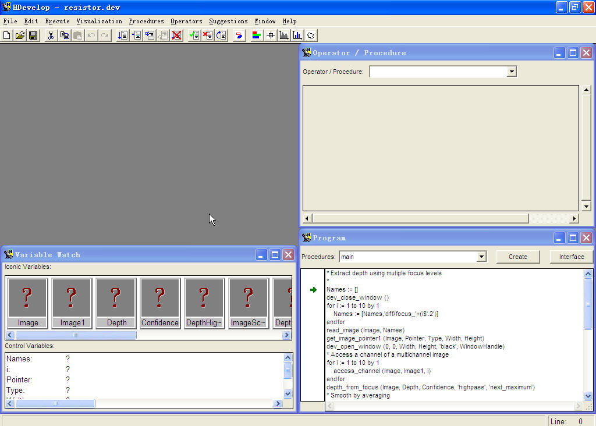Create a new program with the New icon
Screen dimensions: 596x426
[7, 35]
